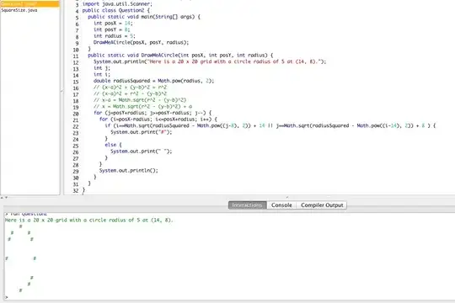The height and width of the screenshot is (303, 455).
Task: Place cursor in the int posX assignment
Action: coord(113,24)
